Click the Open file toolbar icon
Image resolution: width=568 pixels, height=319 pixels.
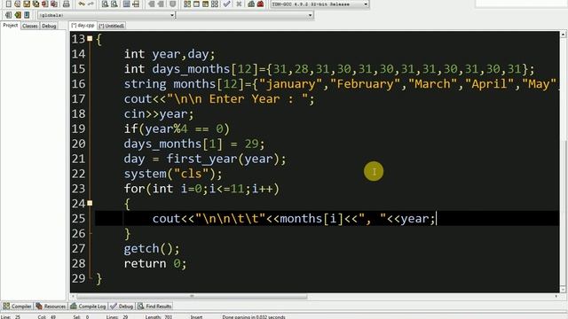pyautogui.click(x=18, y=4)
